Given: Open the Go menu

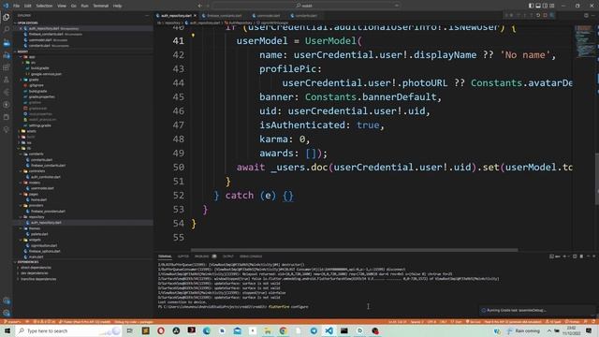Looking at the screenshot, I should [73, 6].
